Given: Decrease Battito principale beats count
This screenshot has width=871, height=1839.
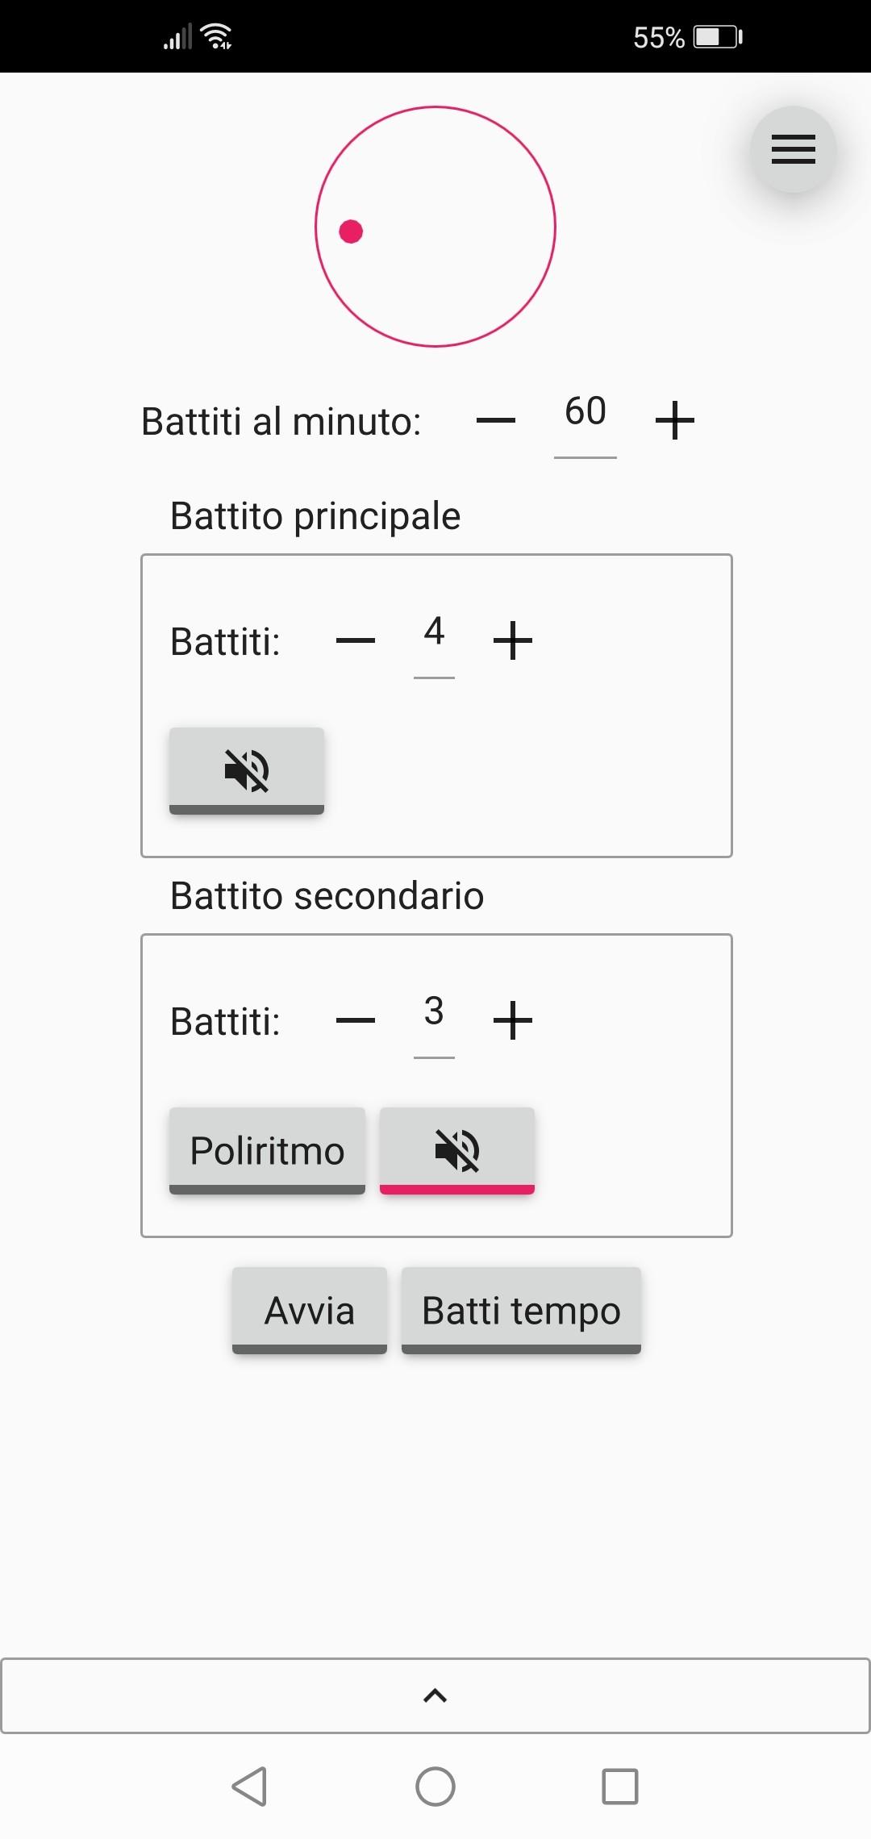Looking at the screenshot, I should [x=356, y=641].
